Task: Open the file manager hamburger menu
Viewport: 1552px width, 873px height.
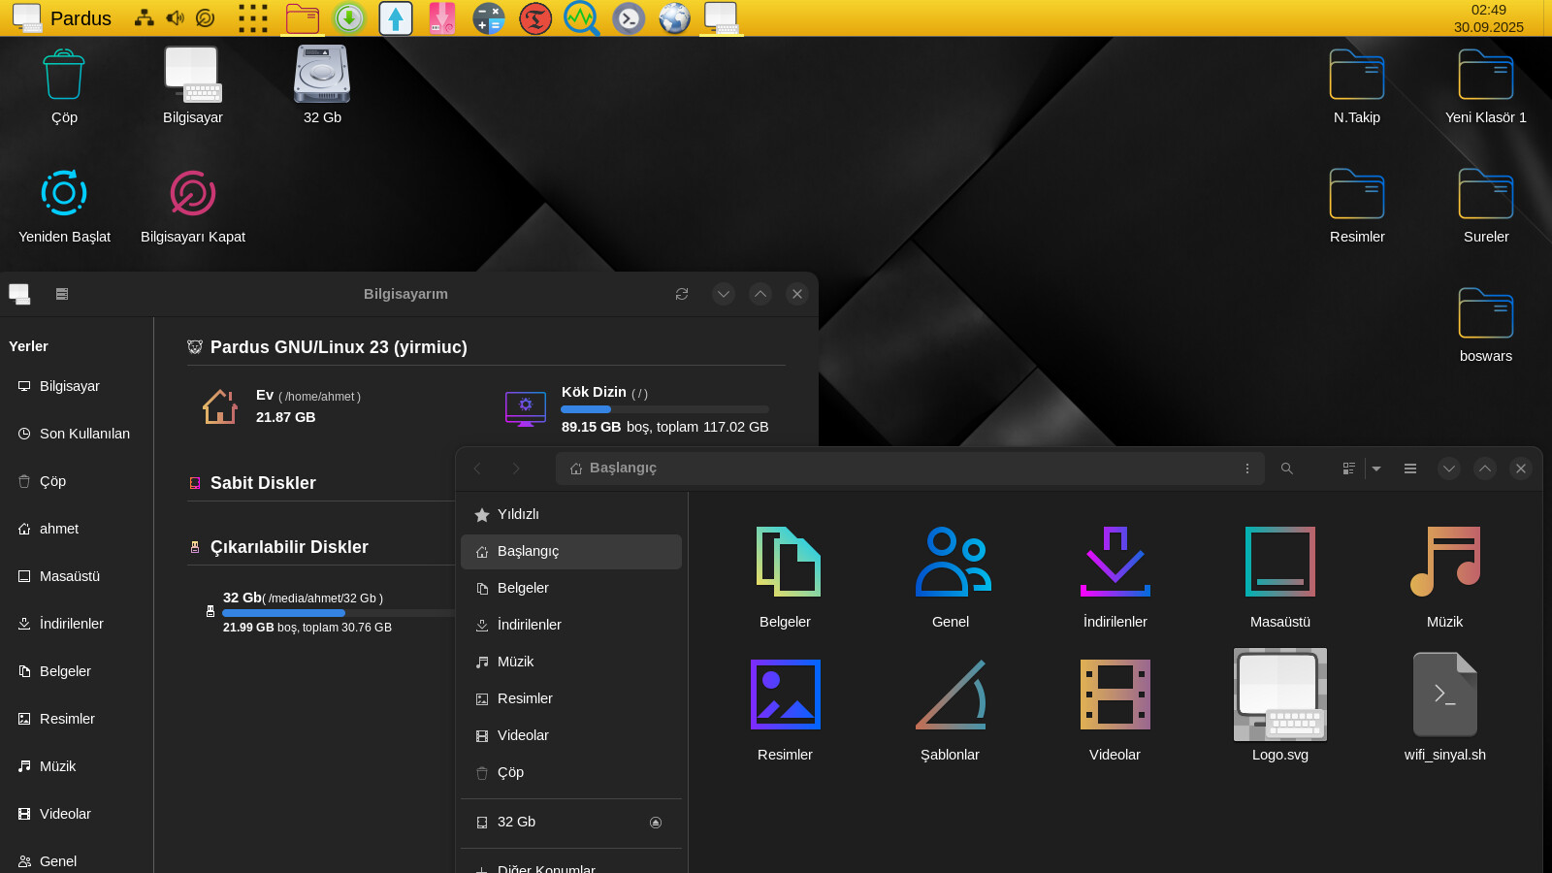Action: [x=1410, y=469]
